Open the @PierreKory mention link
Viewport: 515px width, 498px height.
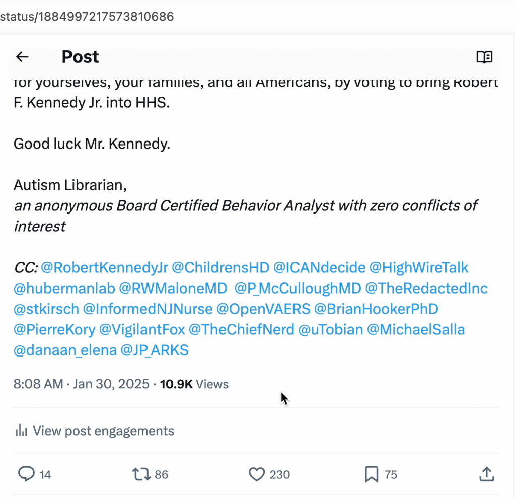tap(54, 329)
